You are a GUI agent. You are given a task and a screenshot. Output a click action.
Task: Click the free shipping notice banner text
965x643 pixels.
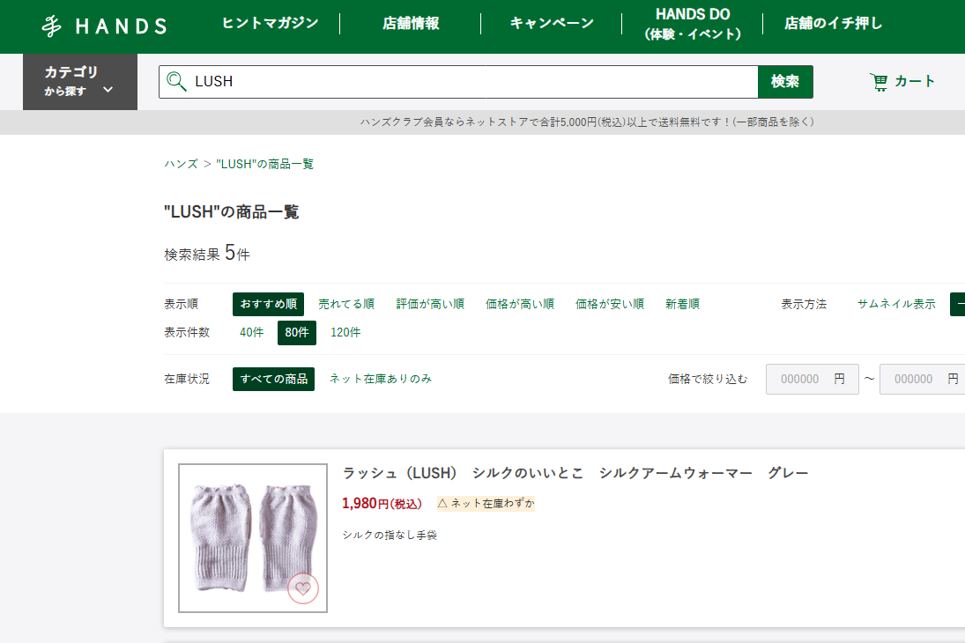click(587, 122)
